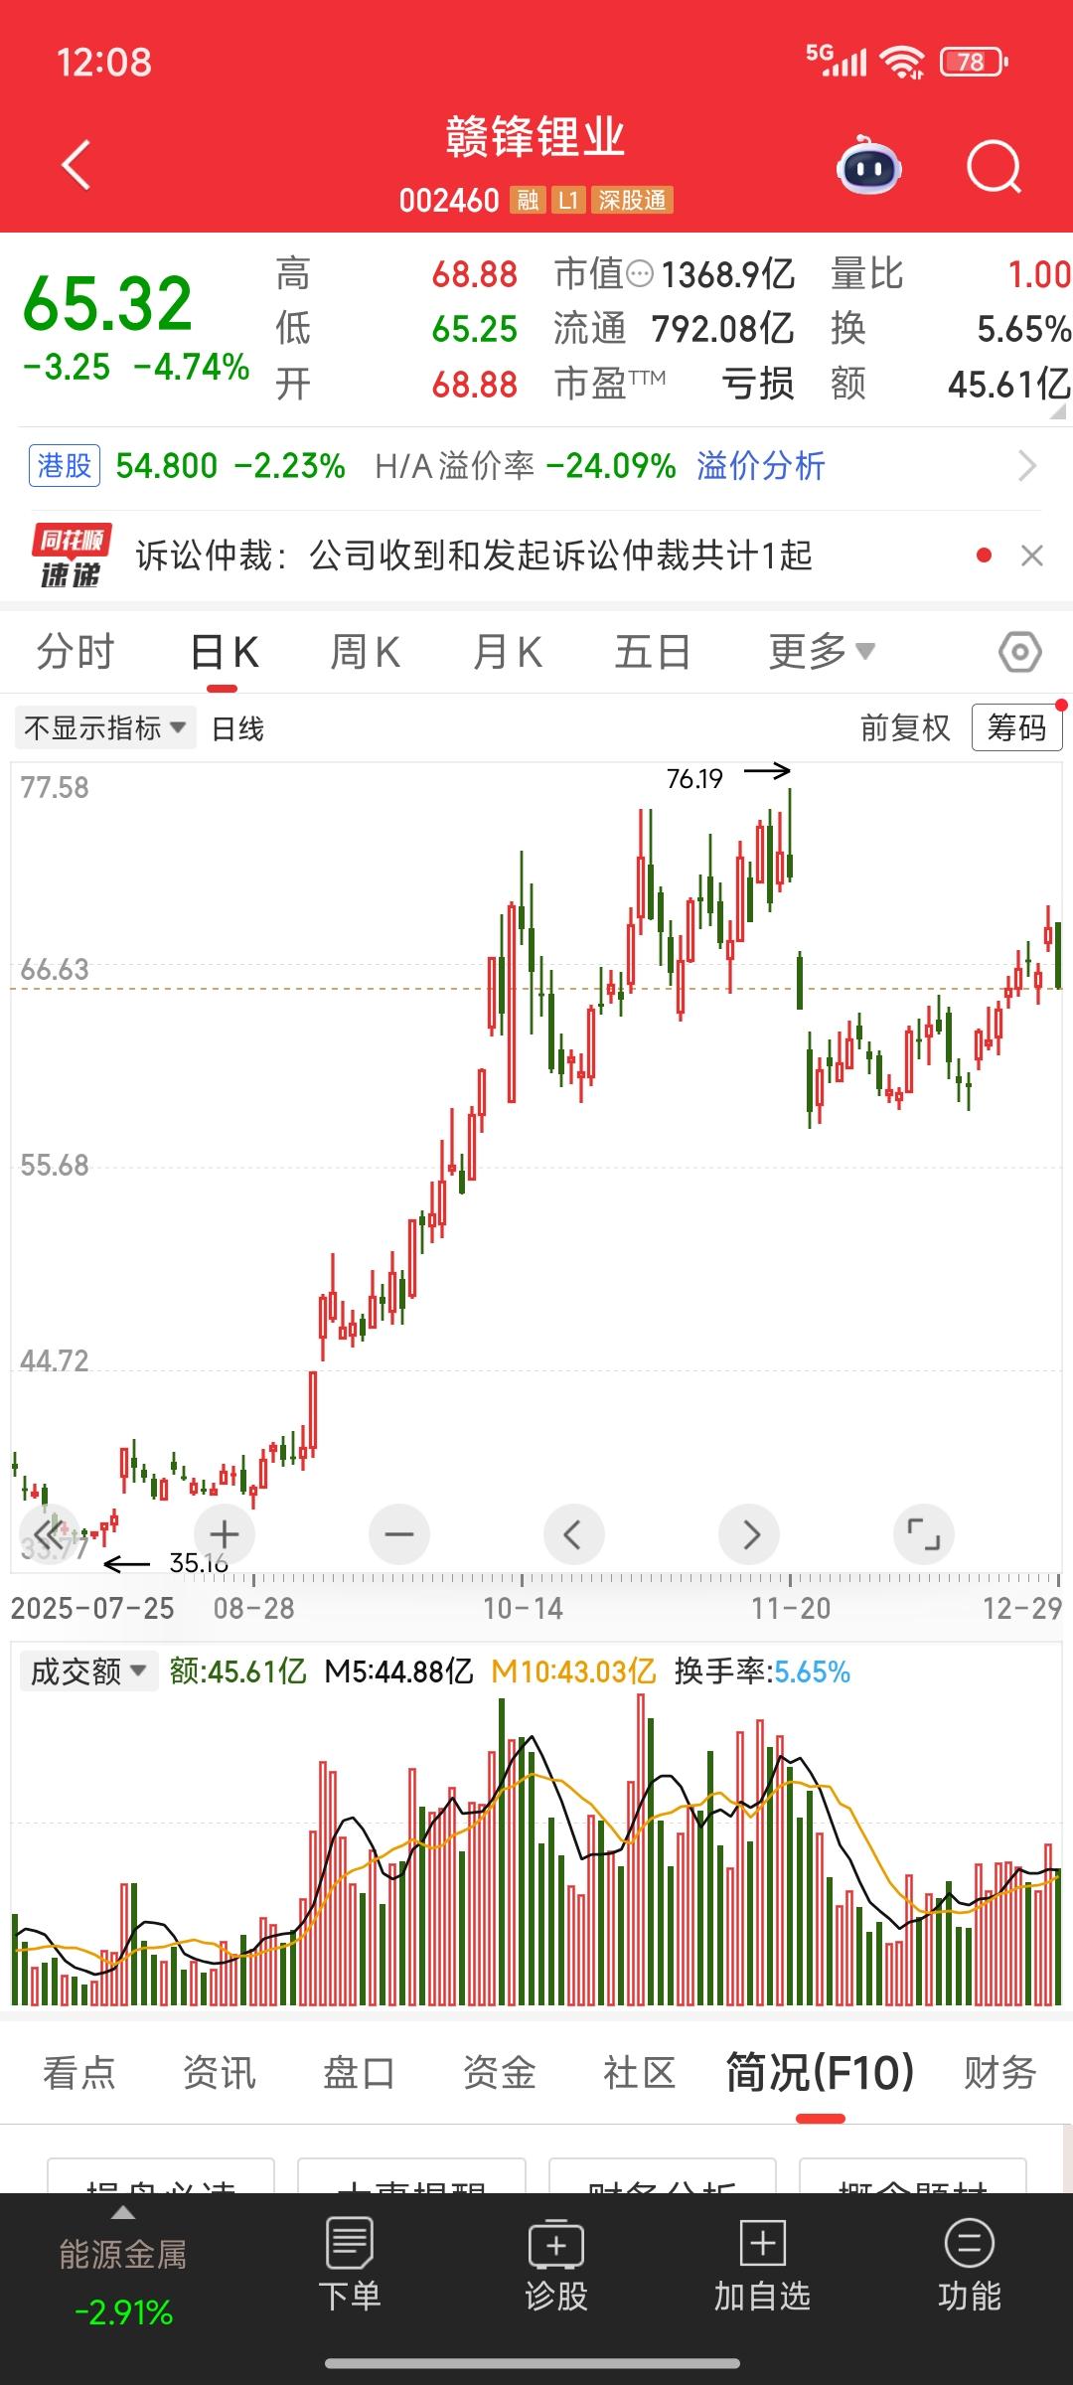
Task: Open the 盘口 tab
Action: (x=360, y=2073)
